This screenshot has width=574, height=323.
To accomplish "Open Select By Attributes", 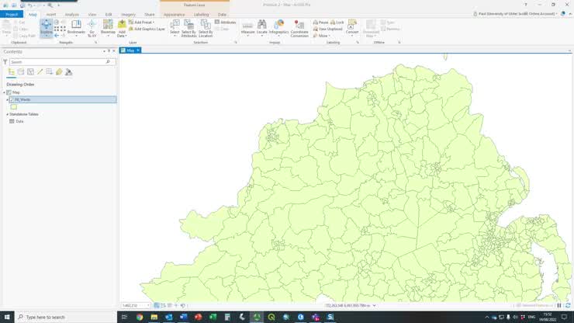I will click(188, 28).
